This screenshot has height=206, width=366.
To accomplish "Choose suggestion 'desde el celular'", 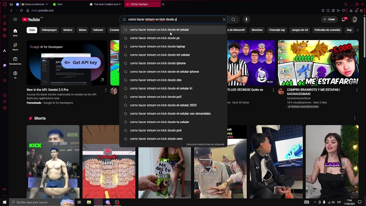I will pyautogui.click(x=173, y=30).
